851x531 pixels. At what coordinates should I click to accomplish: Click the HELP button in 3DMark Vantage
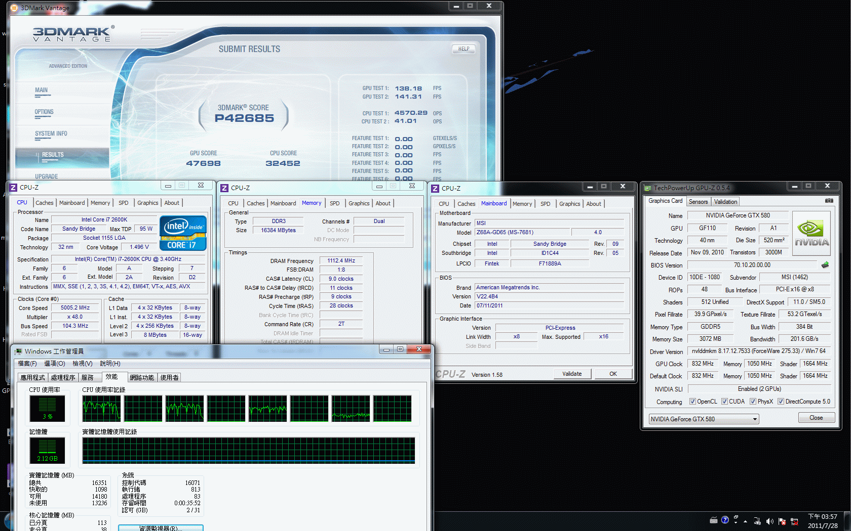[x=463, y=49]
